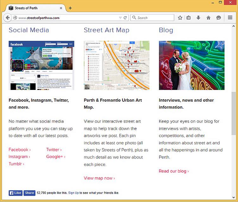Click the site identity globe icon

click(15, 18)
